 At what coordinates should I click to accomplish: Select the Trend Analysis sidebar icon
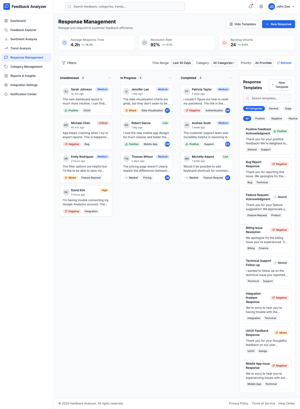(x=6, y=48)
